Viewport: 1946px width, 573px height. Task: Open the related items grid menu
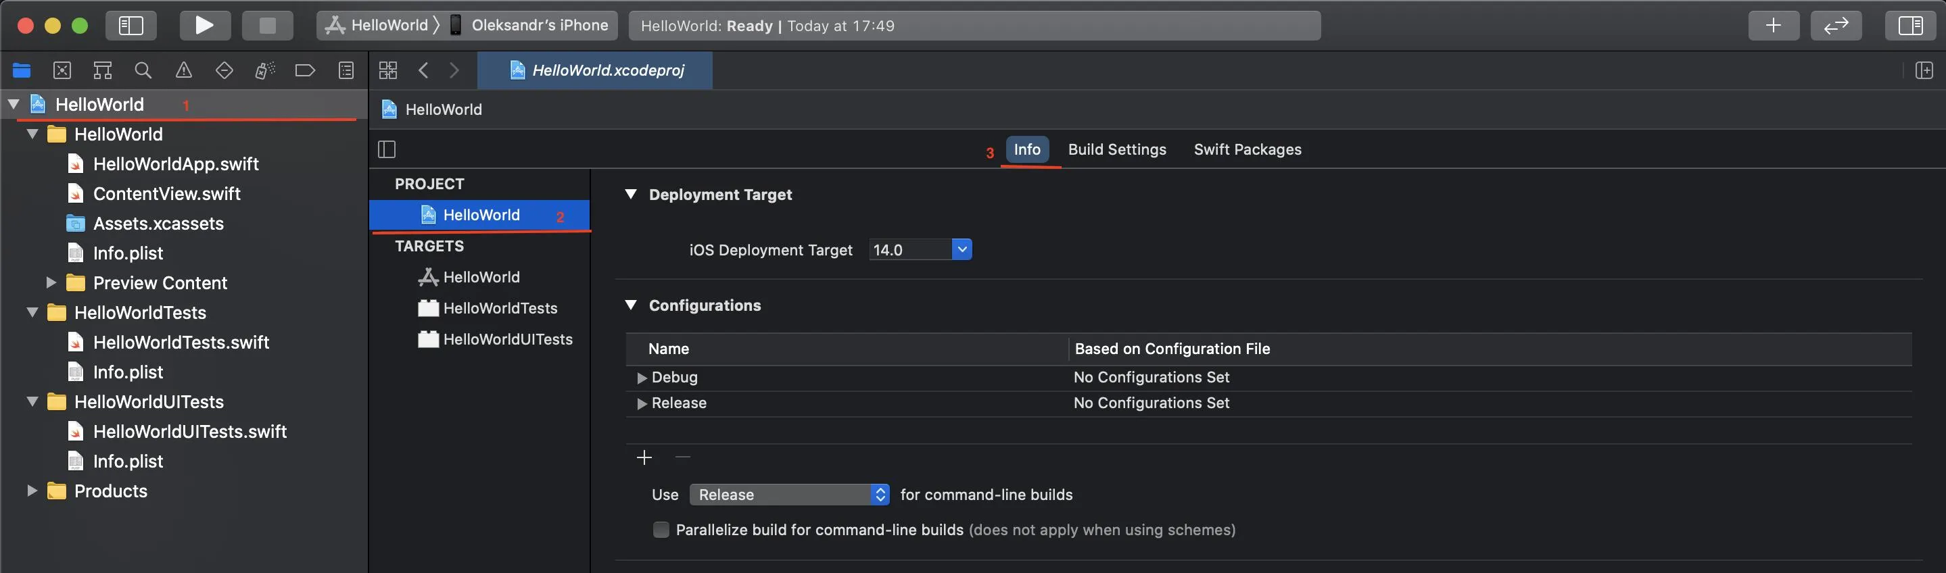pyautogui.click(x=387, y=71)
